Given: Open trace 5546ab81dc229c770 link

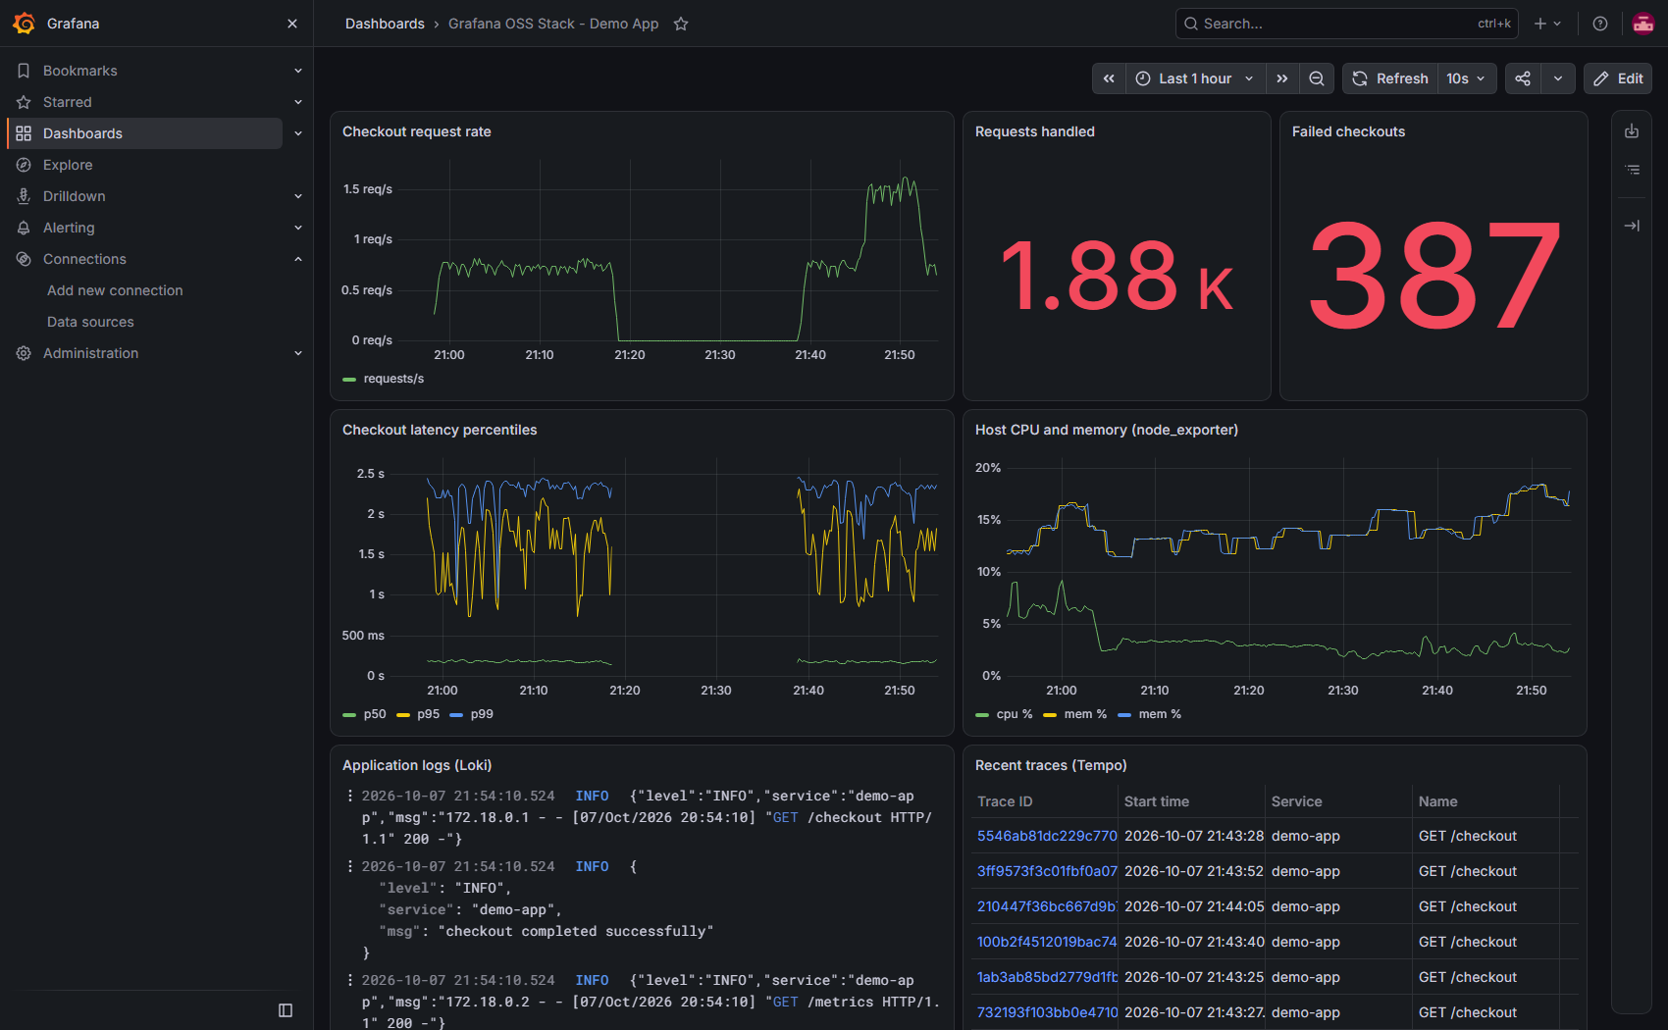Looking at the screenshot, I should click(1047, 836).
